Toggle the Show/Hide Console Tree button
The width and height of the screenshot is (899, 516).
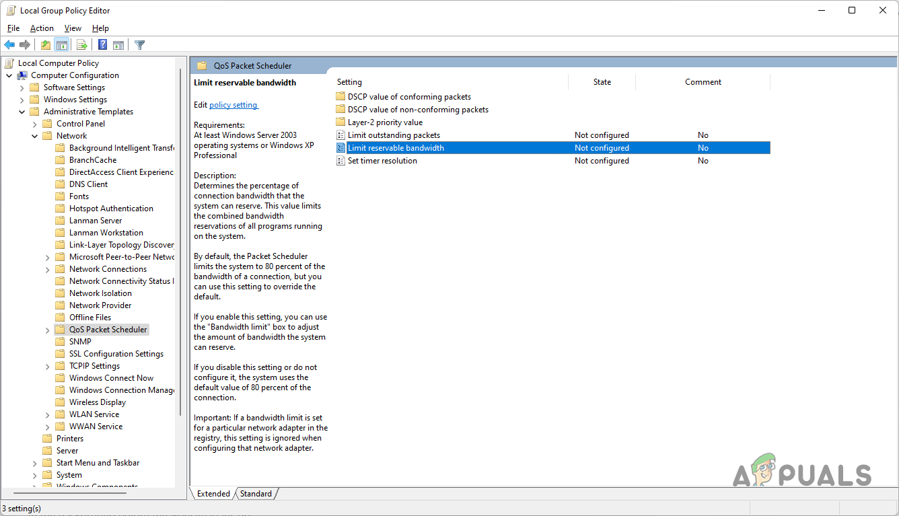coord(61,45)
